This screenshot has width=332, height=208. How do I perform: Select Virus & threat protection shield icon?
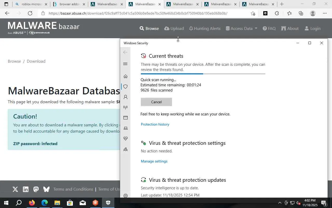pyautogui.click(x=126, y=87)
